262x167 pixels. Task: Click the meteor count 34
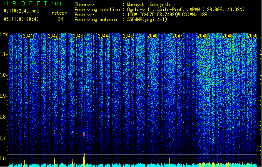60,19
